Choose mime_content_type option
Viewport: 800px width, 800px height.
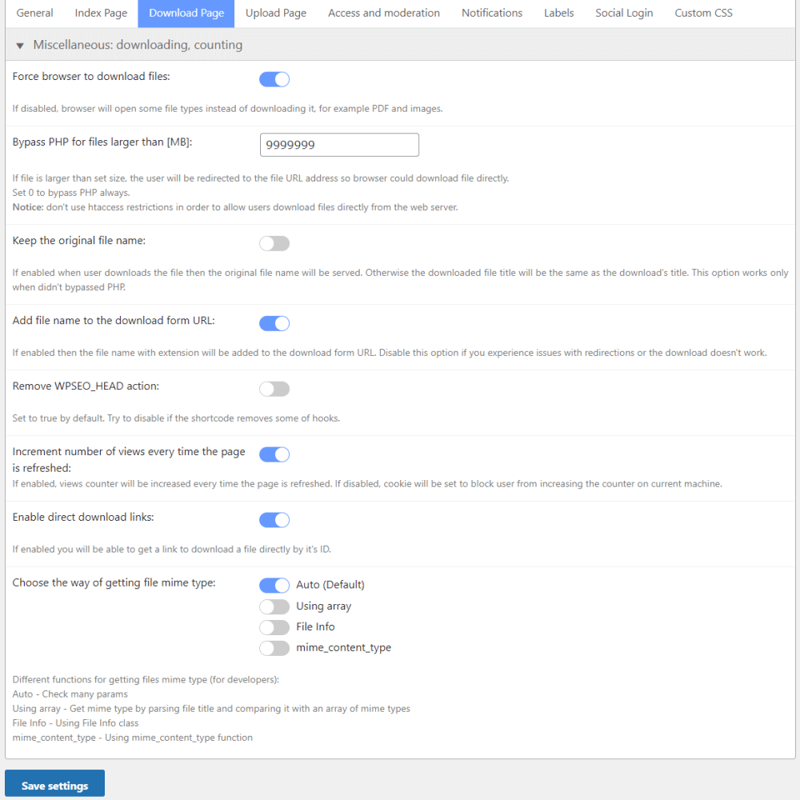[x=274, y=648]
